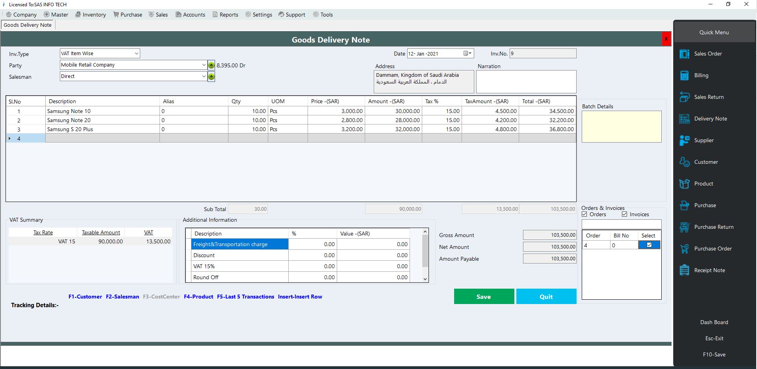The width and height of the screenshot is (757, 369).
Task: Click Dash Board in Quick Menu
Action: (714, 322)
